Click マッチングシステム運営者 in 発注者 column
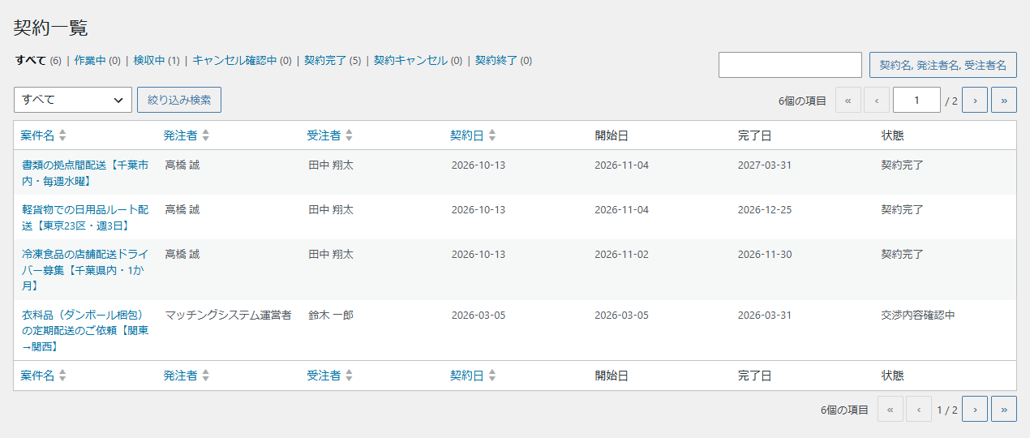Image resolution: width=1030 pixels, height=438 pixels. (228, 315)
